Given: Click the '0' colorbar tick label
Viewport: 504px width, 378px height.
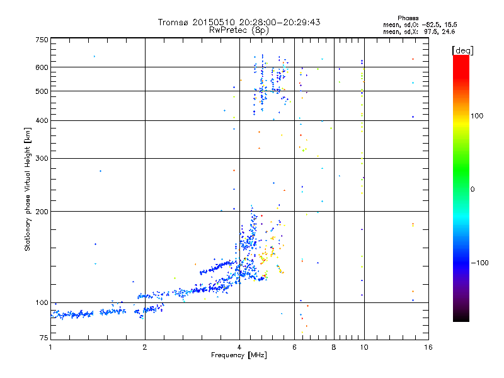Looking at the screenshot, I should (x=472, y=190).
